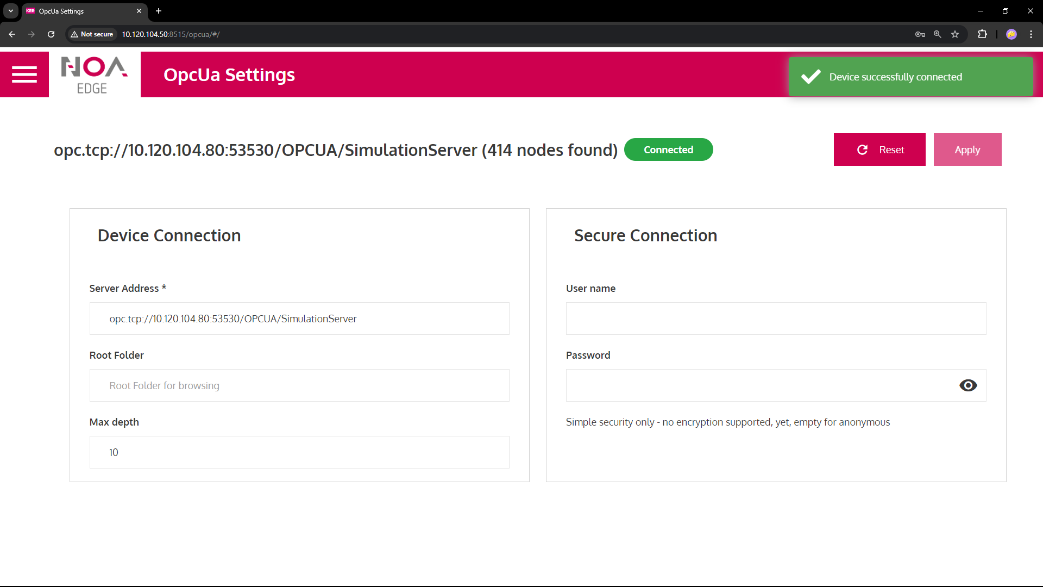Open the password manager key icon
The image size is (1043, 587).
click(x=920, y=34)
